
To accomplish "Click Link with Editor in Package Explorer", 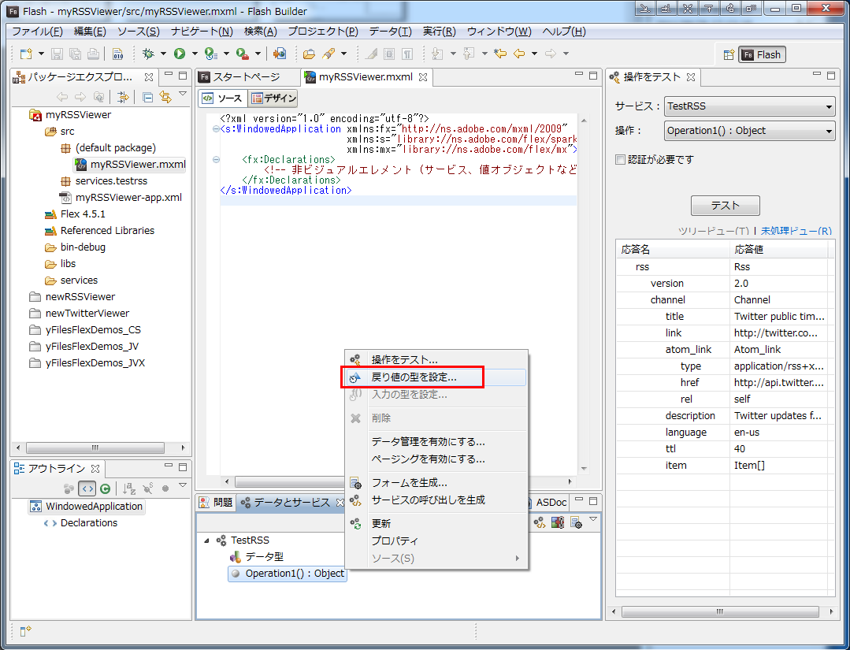I will click(165, 97).
